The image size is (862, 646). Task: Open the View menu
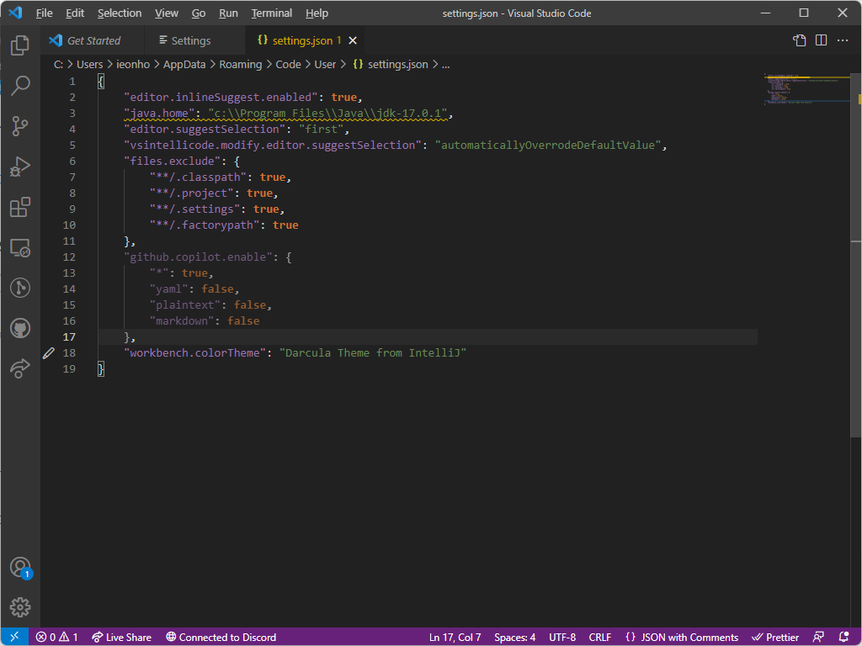click(166, 13)
